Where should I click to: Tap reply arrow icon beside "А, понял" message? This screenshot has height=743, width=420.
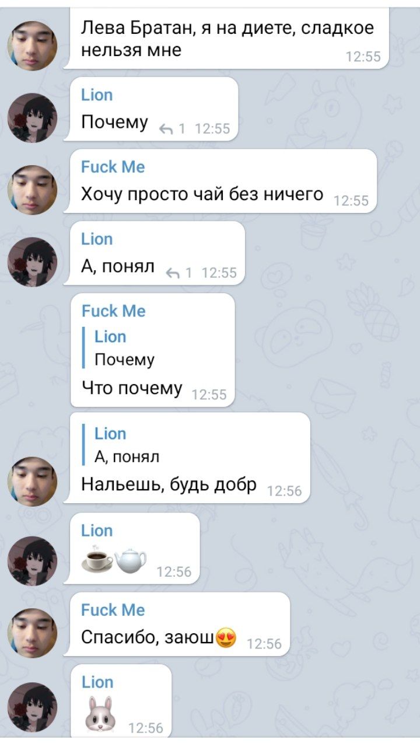(173, 273)
